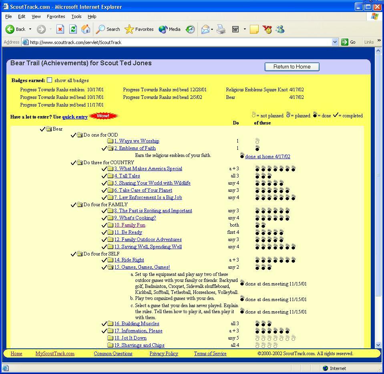Image resolution: width=384 pixels, height=374 pixels.
Task: Click paw beside done at home 4/17/02
Action: point(242,155)
